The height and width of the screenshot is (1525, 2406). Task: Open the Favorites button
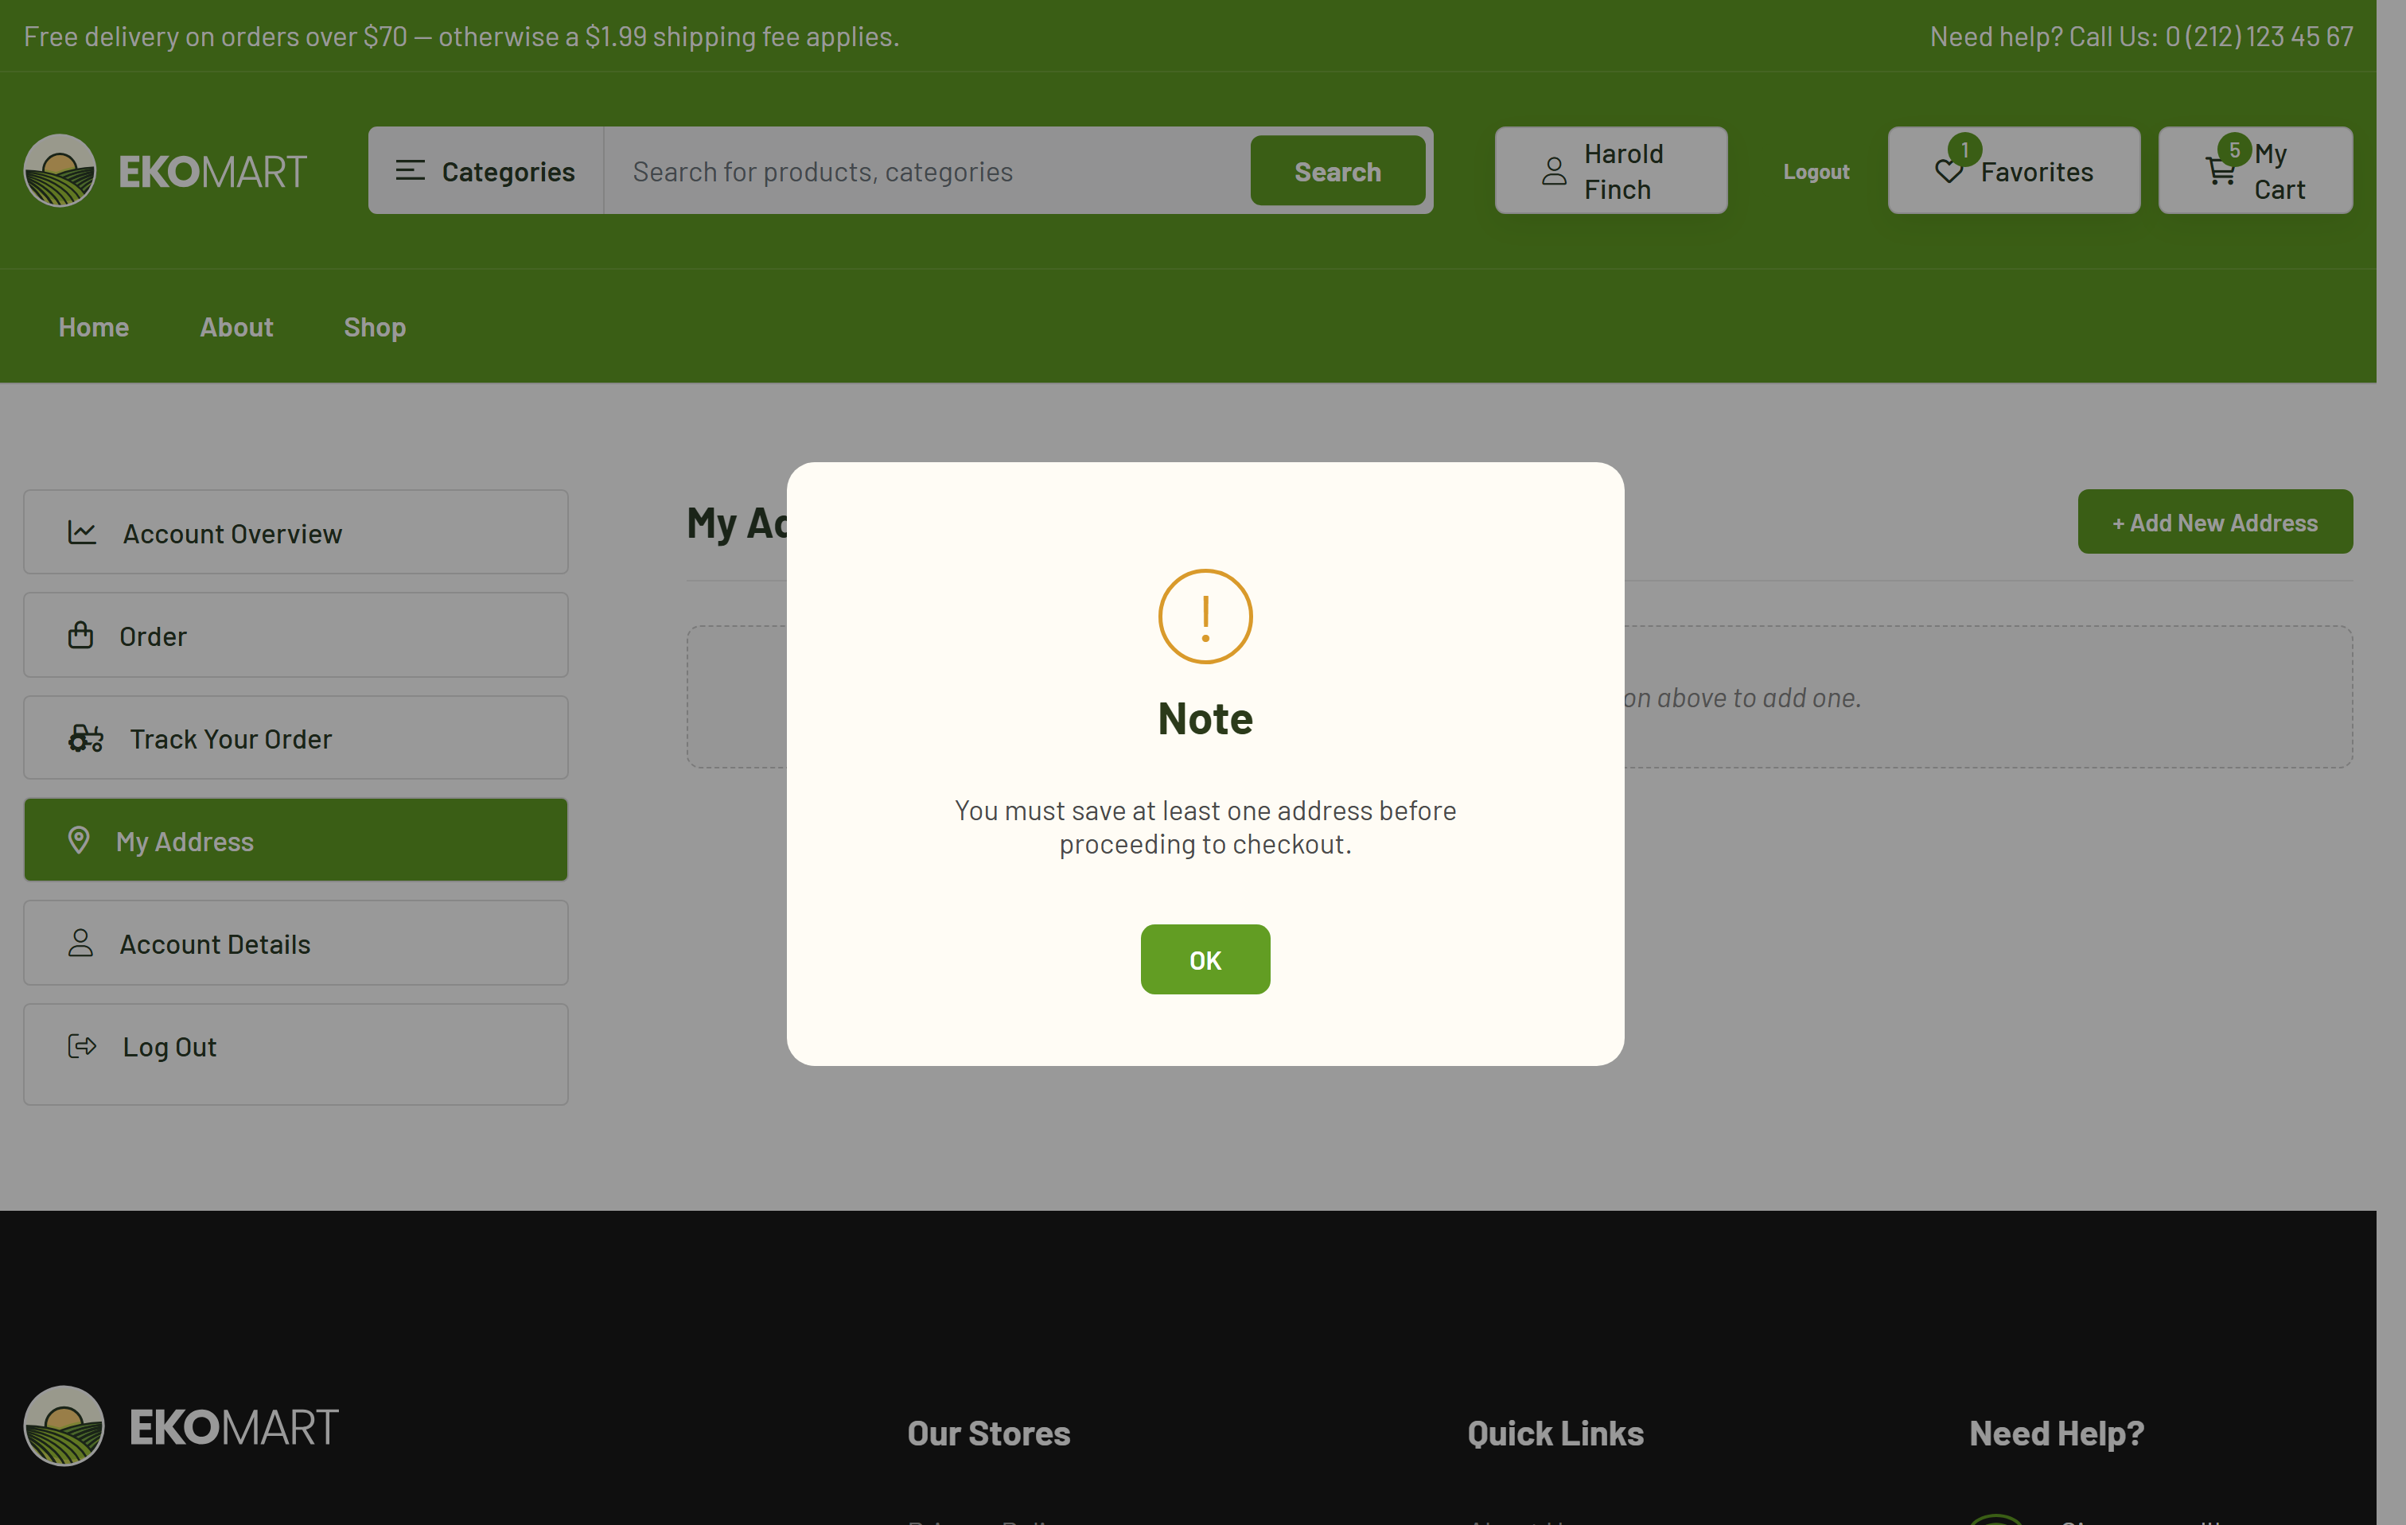click(2013, 171)
